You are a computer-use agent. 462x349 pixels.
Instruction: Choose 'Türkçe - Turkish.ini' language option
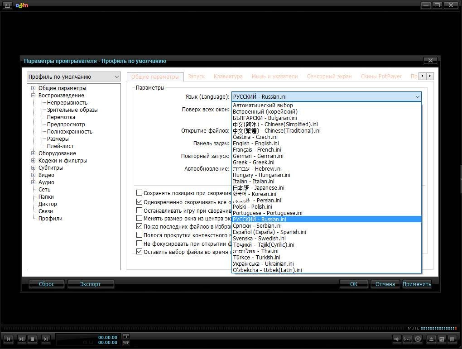pyautogui.click(x=327, y=258)
